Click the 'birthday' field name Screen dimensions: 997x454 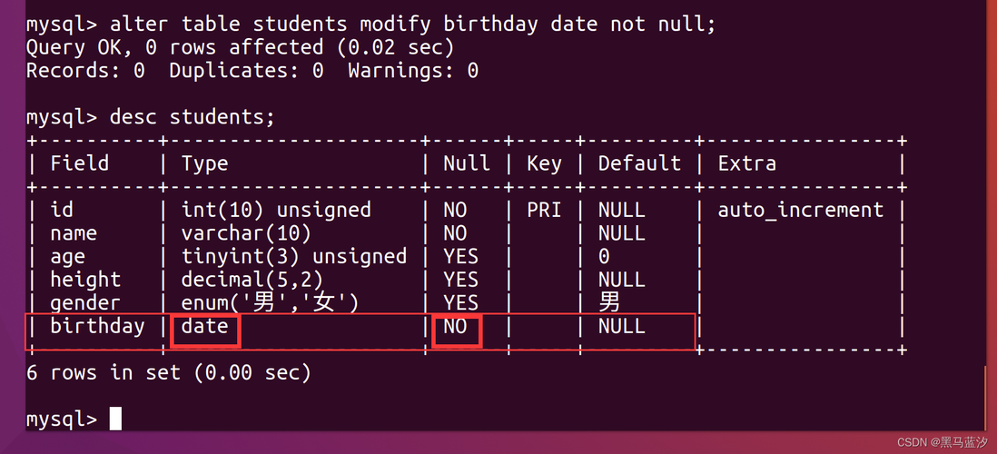[x=97, y=326]
